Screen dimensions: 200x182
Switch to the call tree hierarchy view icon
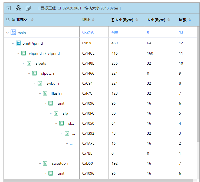[18, 8]
